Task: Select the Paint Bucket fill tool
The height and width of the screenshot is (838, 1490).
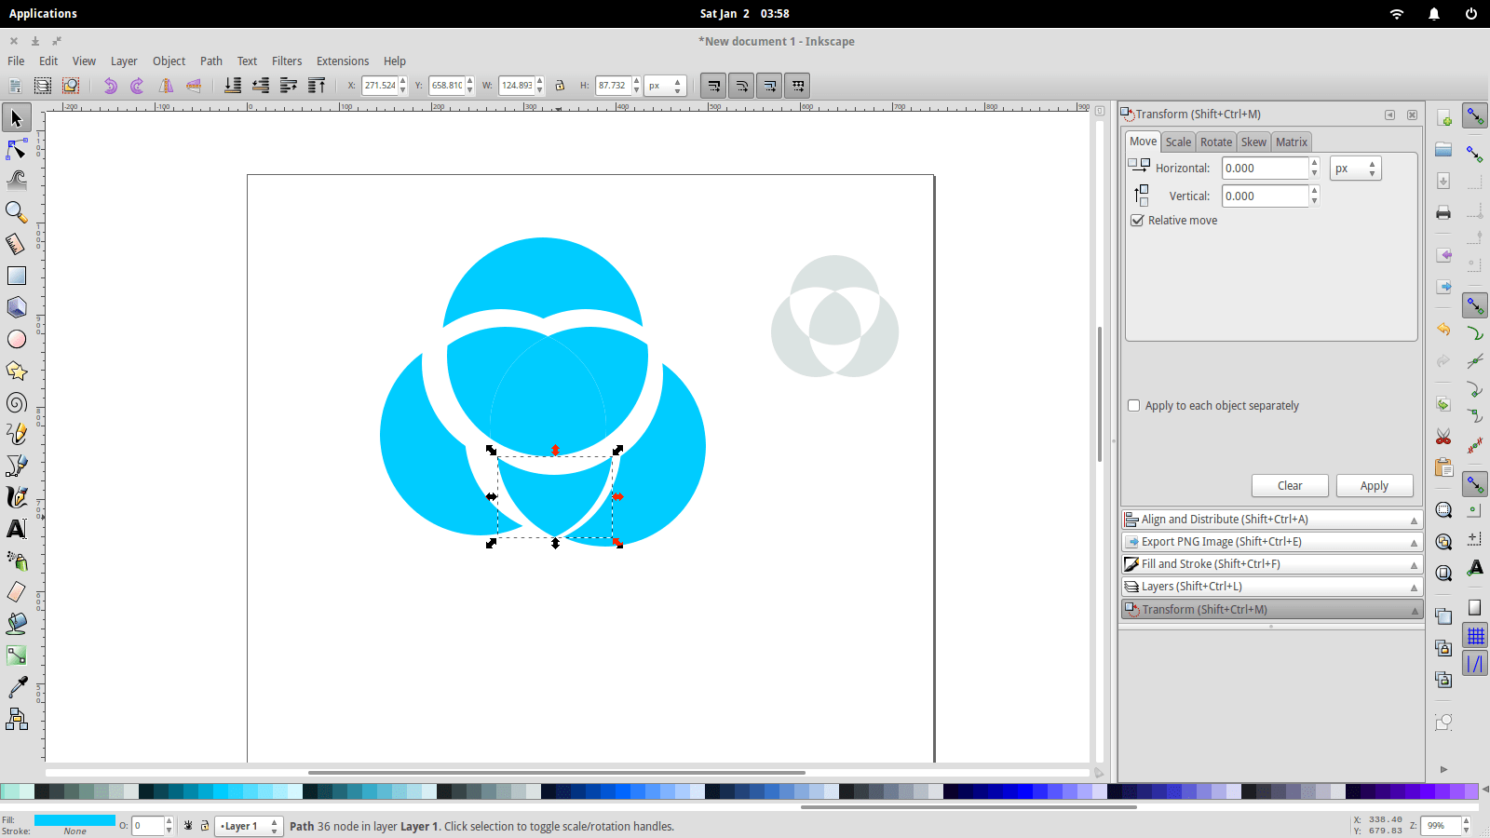Action: [17, 624]
